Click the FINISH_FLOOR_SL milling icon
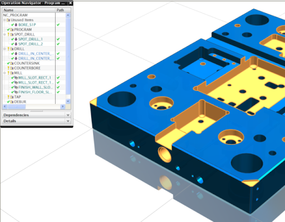Image resolution: width=285 pixels, height=222 pixels. 16,92
